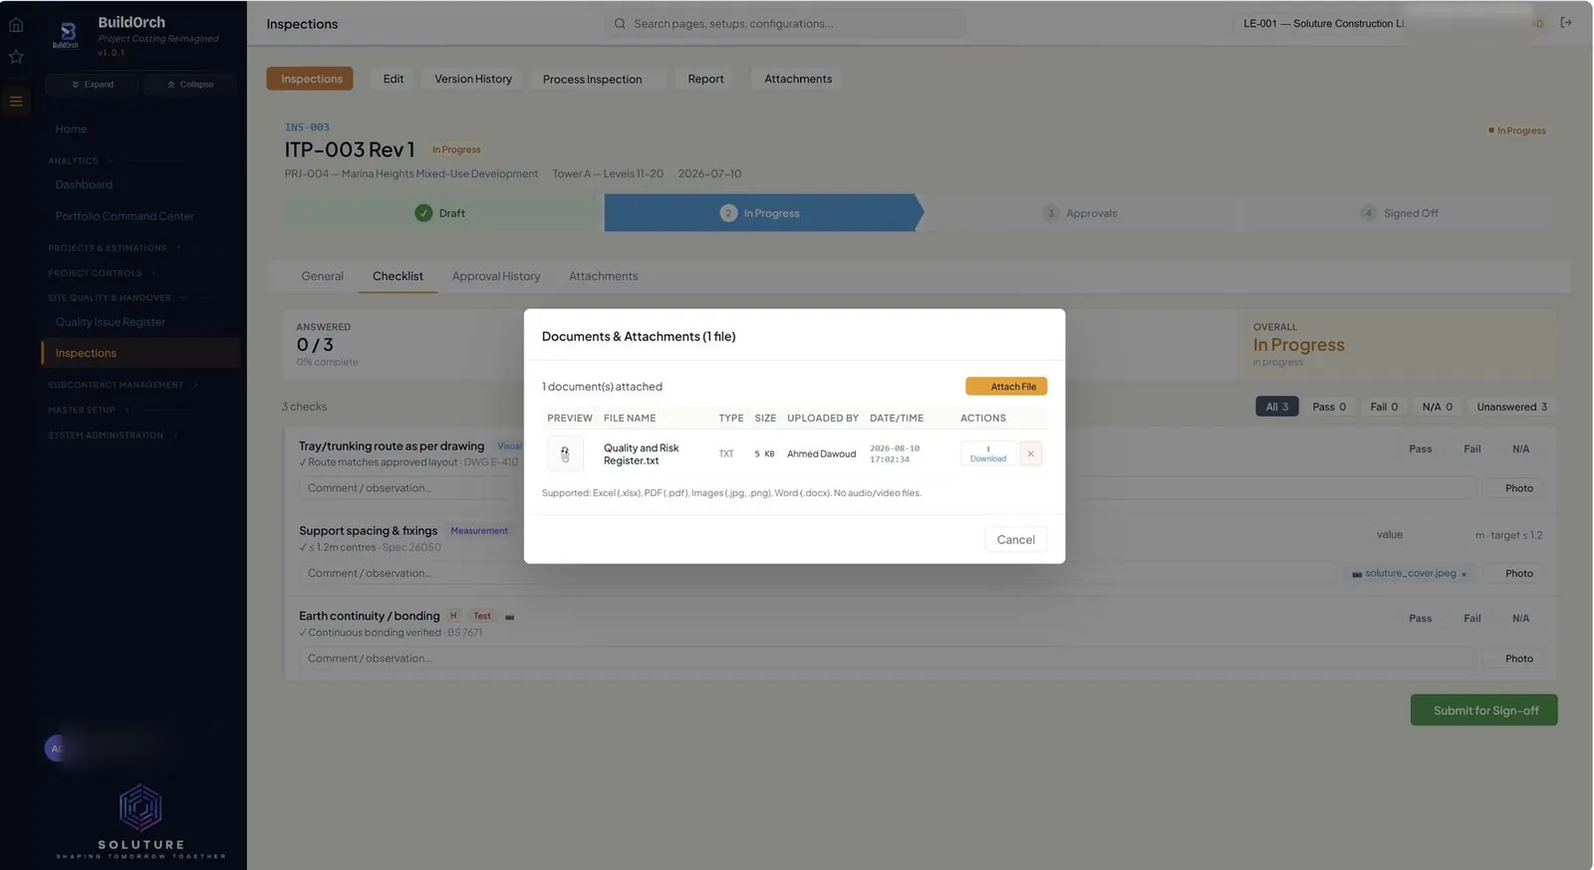Click the logout icon in top bar

[1566, 23]
